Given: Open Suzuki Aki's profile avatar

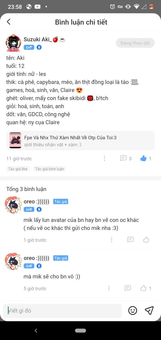Looking at the screenshot, I should (13, 43).
